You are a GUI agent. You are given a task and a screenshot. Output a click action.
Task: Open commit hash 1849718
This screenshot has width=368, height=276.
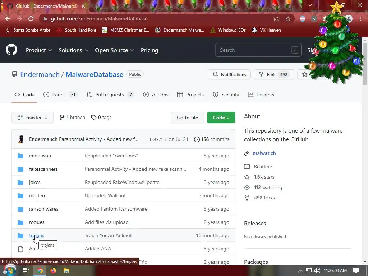point(157,139)
